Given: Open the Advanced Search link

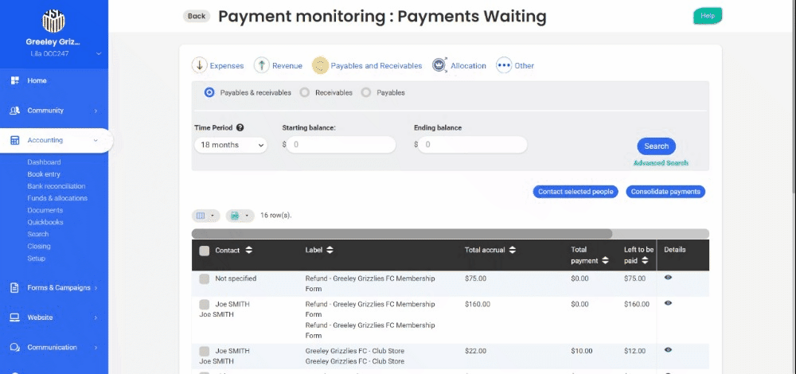Looking at the screenshot, I should pos(661,163).
